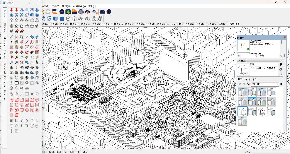Go to styles home collection

[x=248, y=84]
